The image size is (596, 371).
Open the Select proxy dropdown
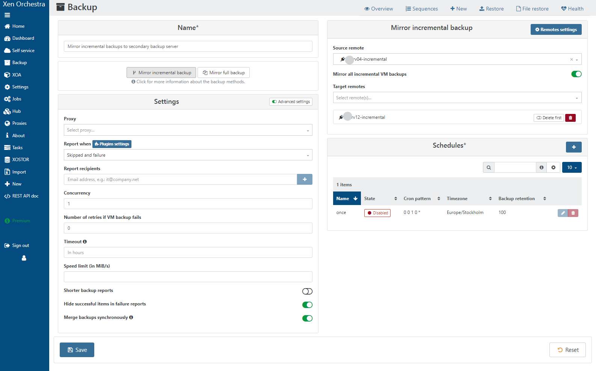pyautogui.click(x=188, y=130)
